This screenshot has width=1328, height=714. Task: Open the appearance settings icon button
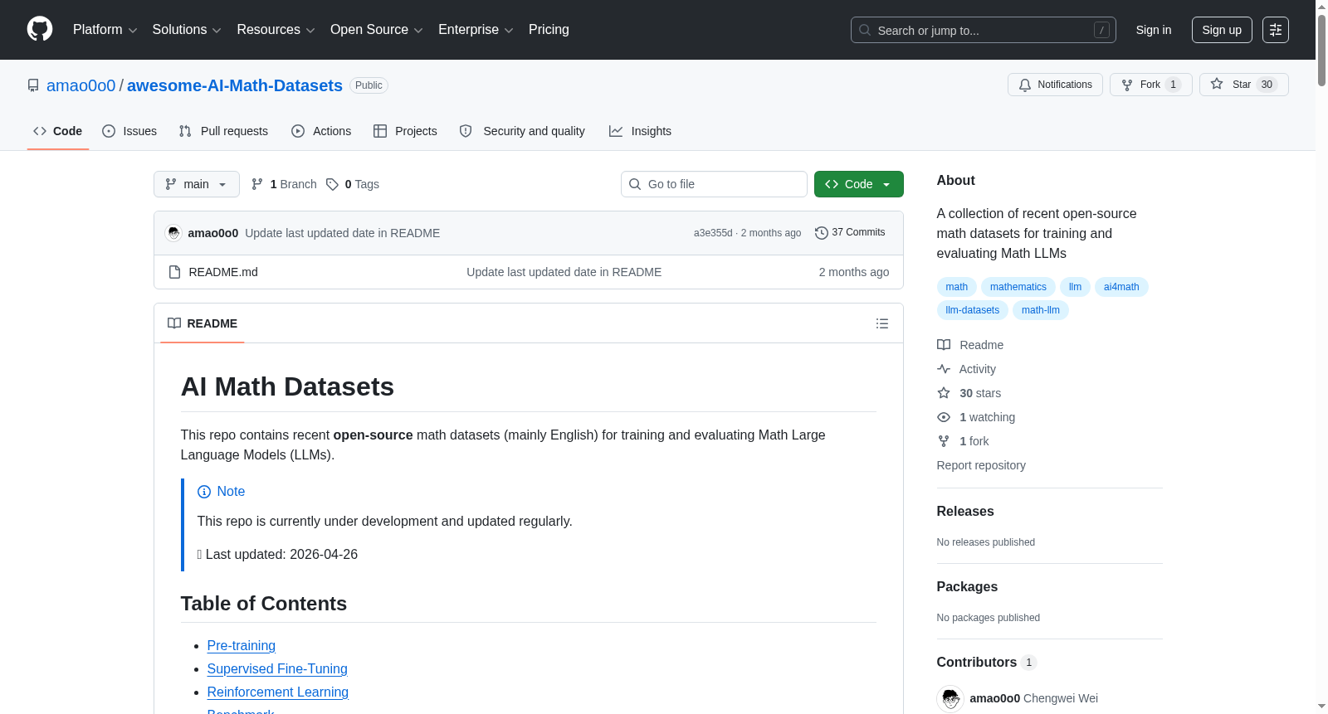1276,30
